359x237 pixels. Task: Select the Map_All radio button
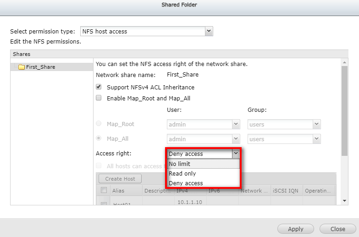click(x=99, y=139)
